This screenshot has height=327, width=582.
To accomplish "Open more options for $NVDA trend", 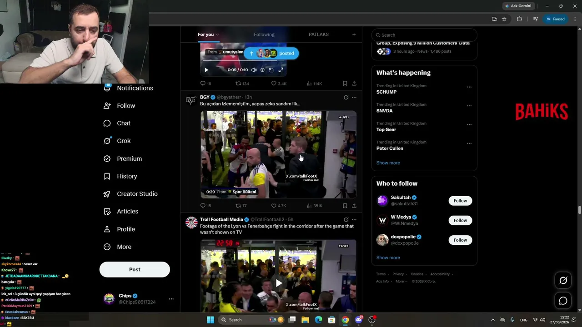I will pos(469,106).
